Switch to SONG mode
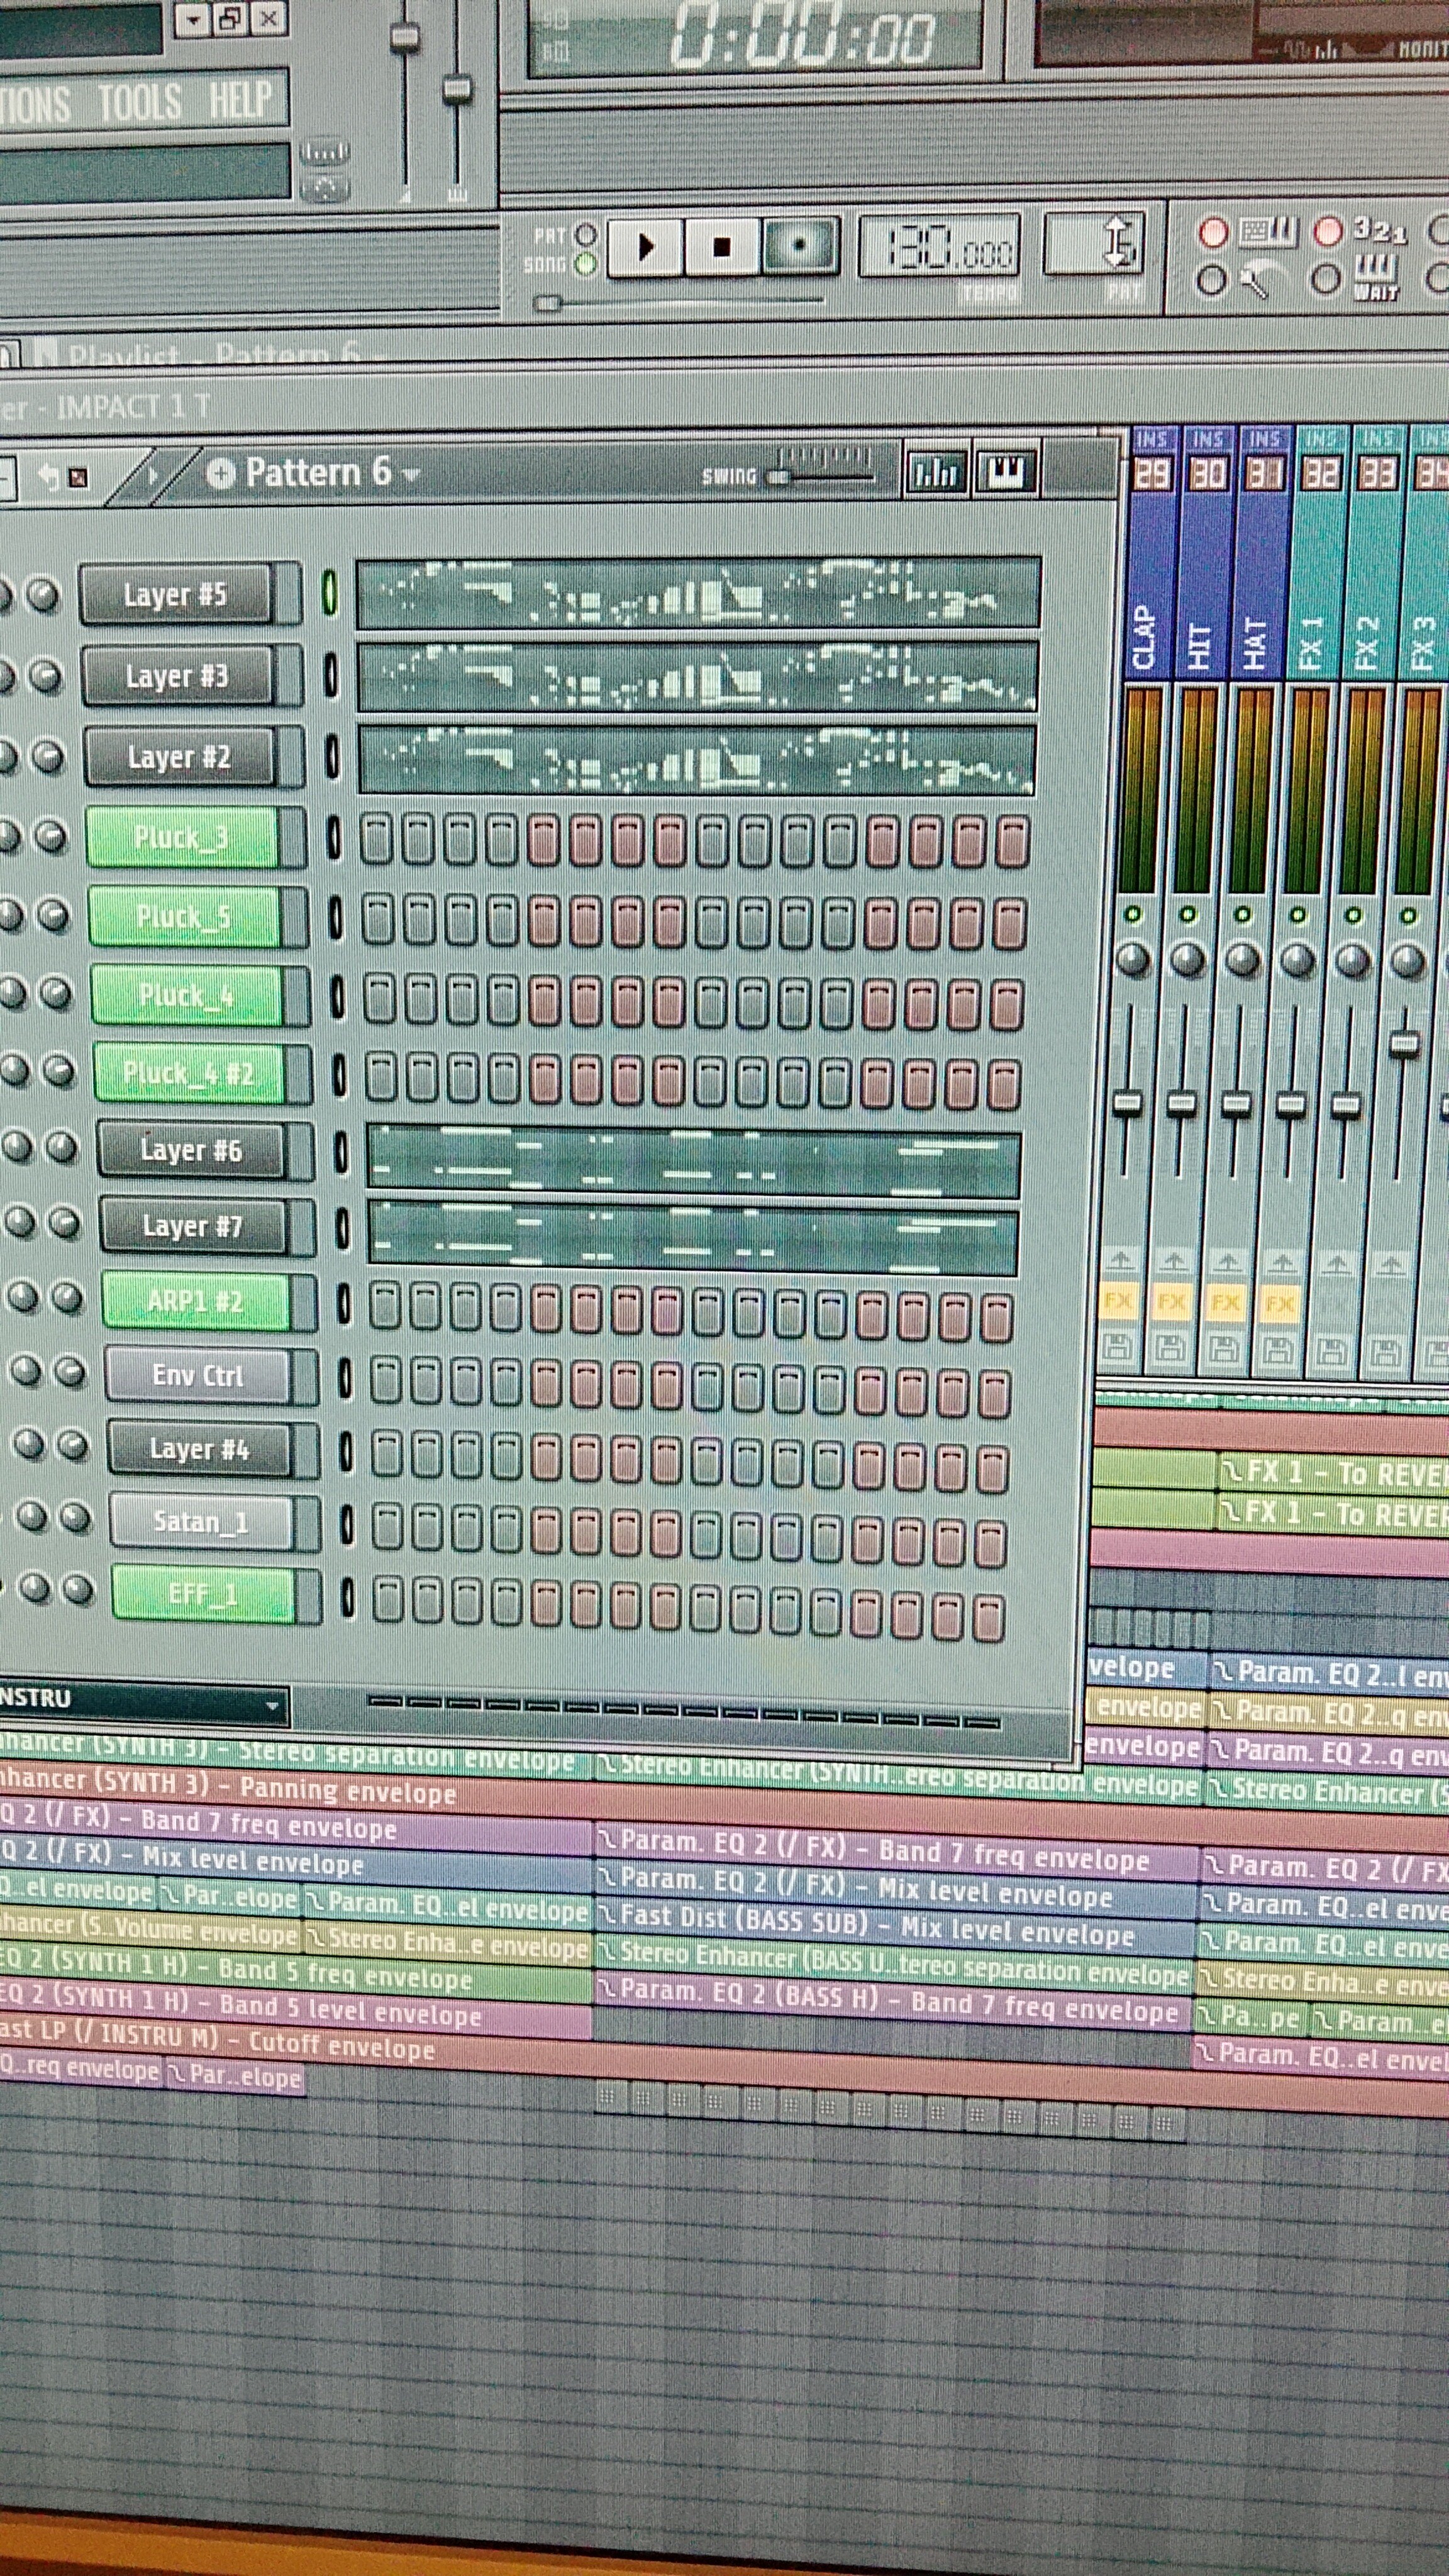1449x2576 pixels. (586, 265)
